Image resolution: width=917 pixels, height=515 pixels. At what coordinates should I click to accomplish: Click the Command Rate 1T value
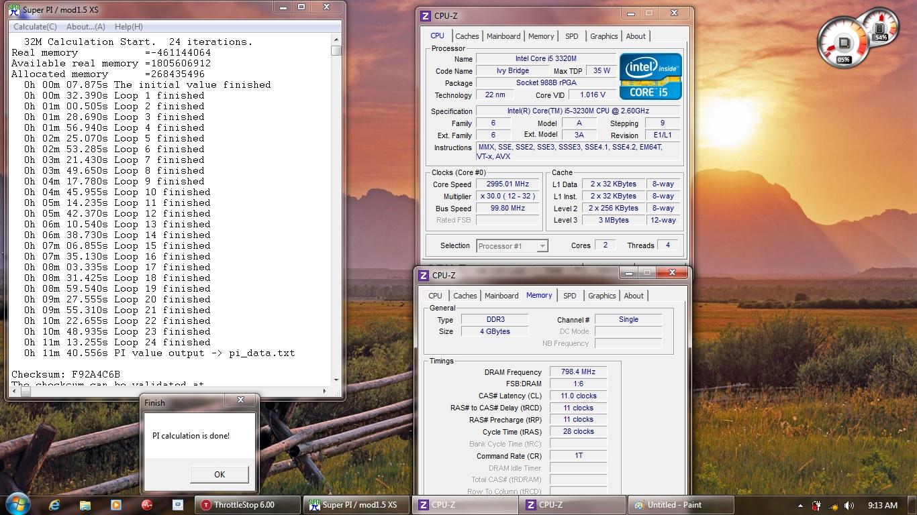[x=578, y=455]
